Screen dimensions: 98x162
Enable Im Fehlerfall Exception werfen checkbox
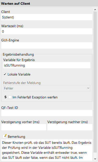pos(10,97)
